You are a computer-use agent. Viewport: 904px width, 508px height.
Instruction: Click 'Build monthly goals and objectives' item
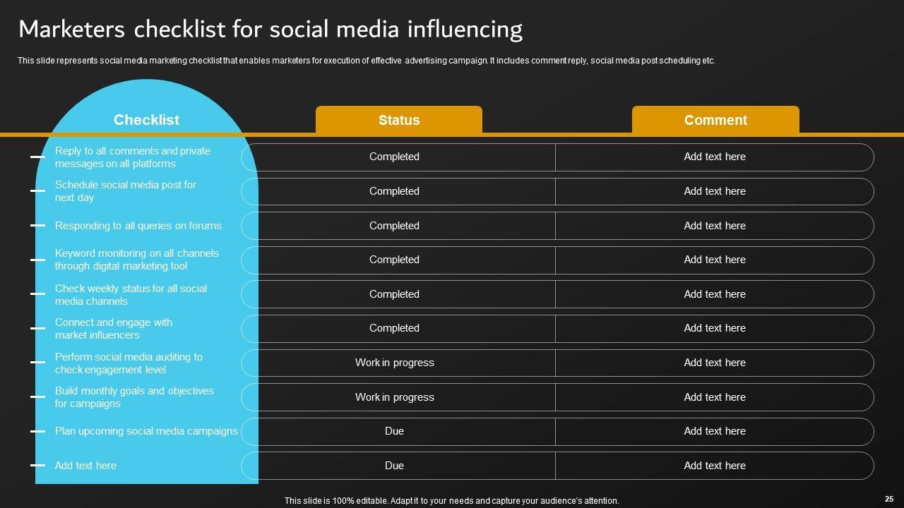tap(134, 397)
